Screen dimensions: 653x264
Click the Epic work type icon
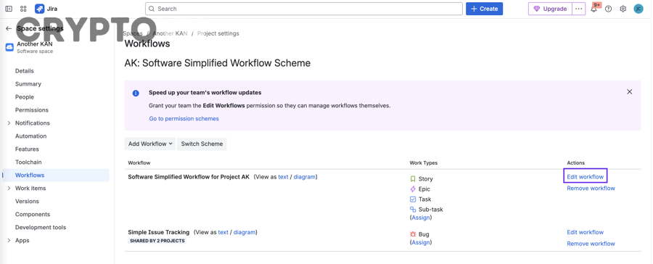[x=413, y=189]
